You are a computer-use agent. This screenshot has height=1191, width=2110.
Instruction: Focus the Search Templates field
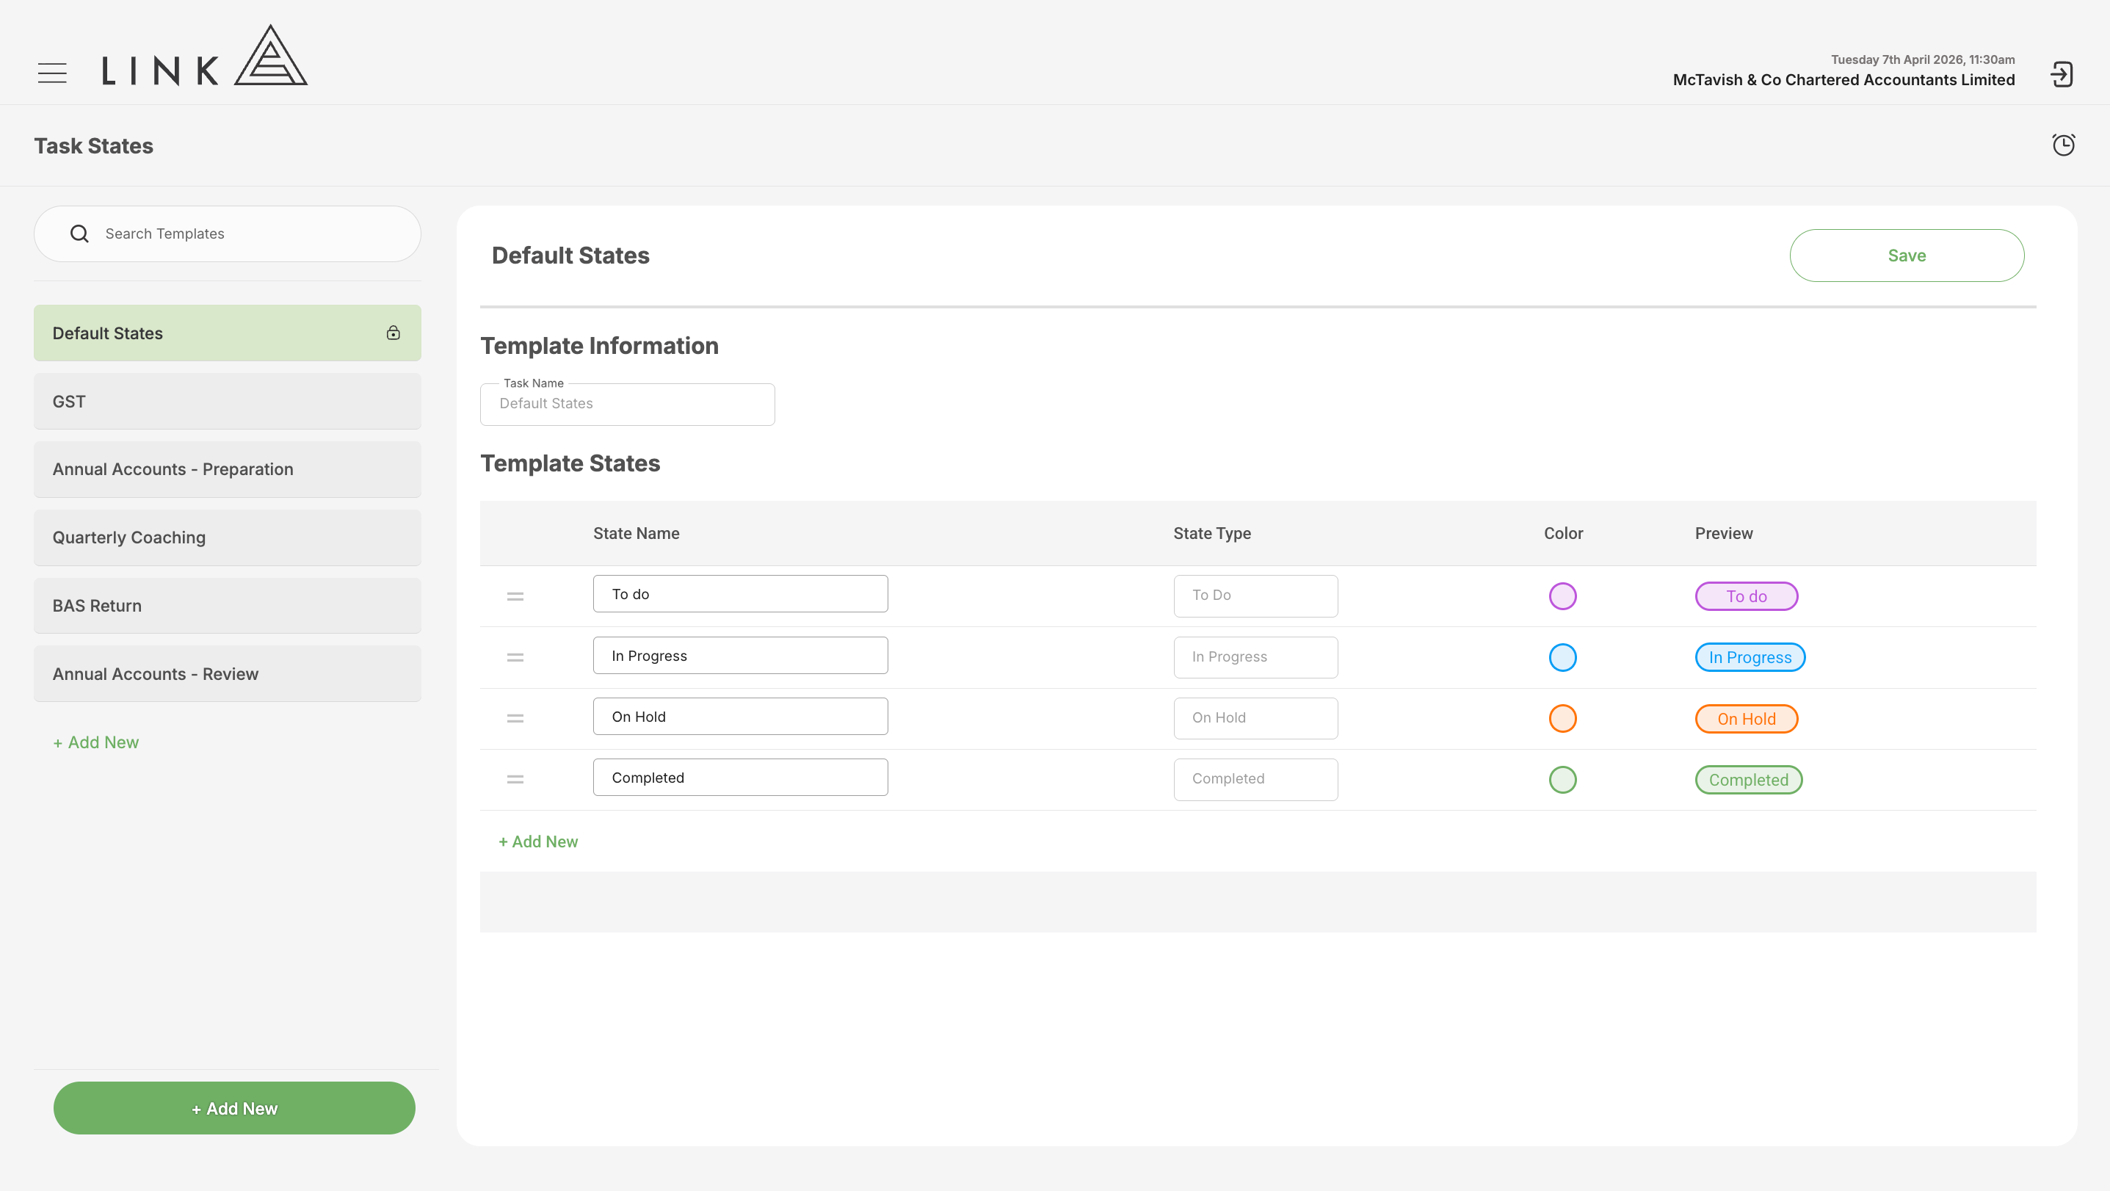228,234
